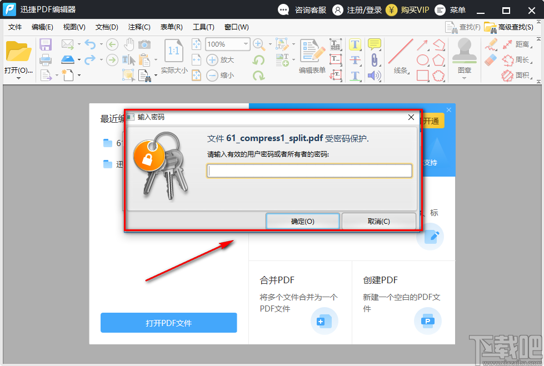Click the round minus Zoom Out (缩小) button

tap(212, 76)
